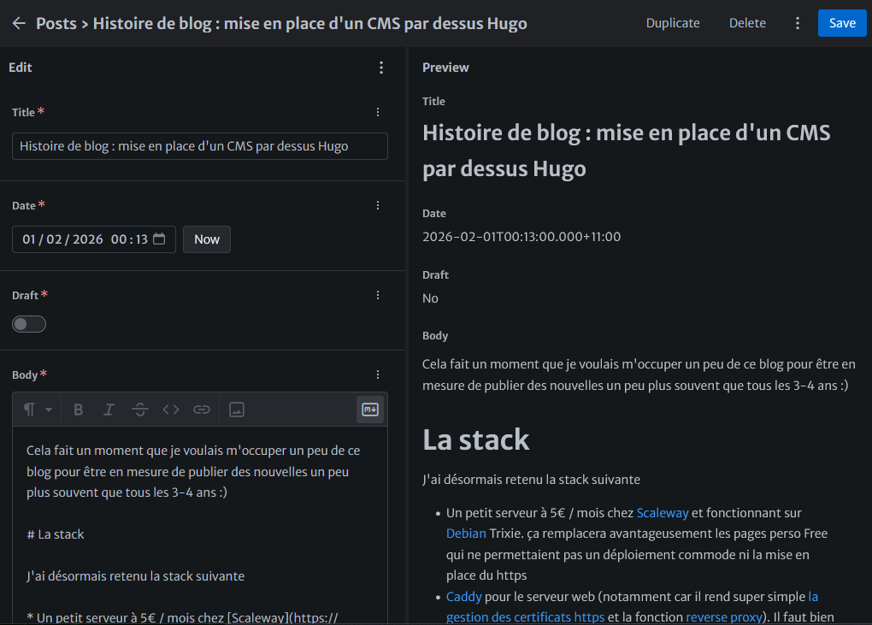Apply strikethrough formatting in Body toolbar
872x625 pixels.
coord(139,410)
